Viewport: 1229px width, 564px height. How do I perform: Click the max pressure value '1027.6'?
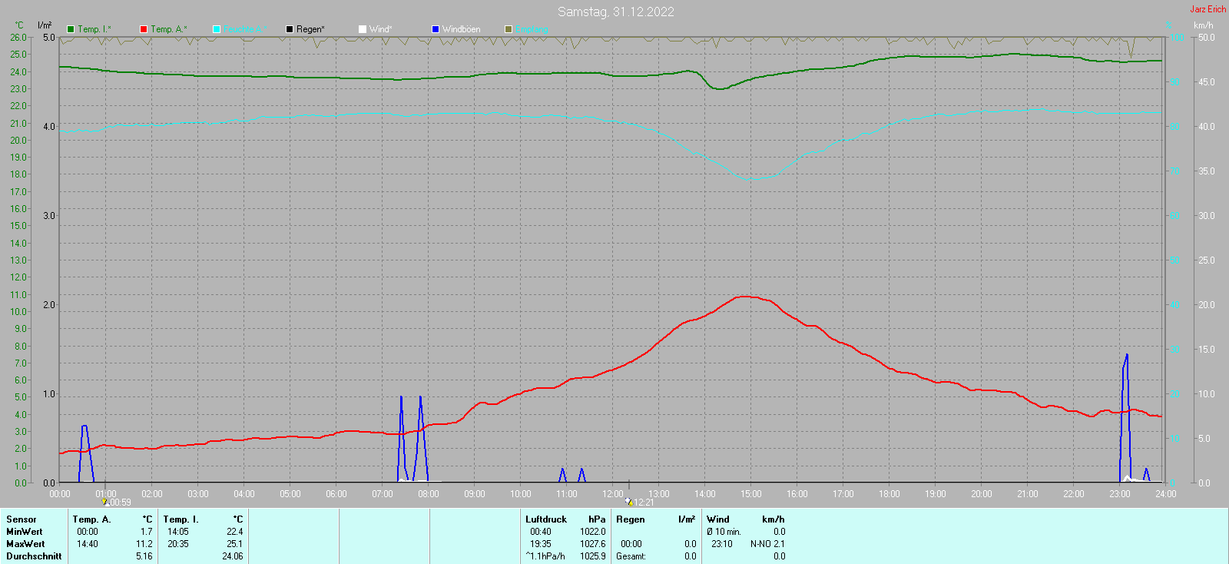(x=593, y=544)
